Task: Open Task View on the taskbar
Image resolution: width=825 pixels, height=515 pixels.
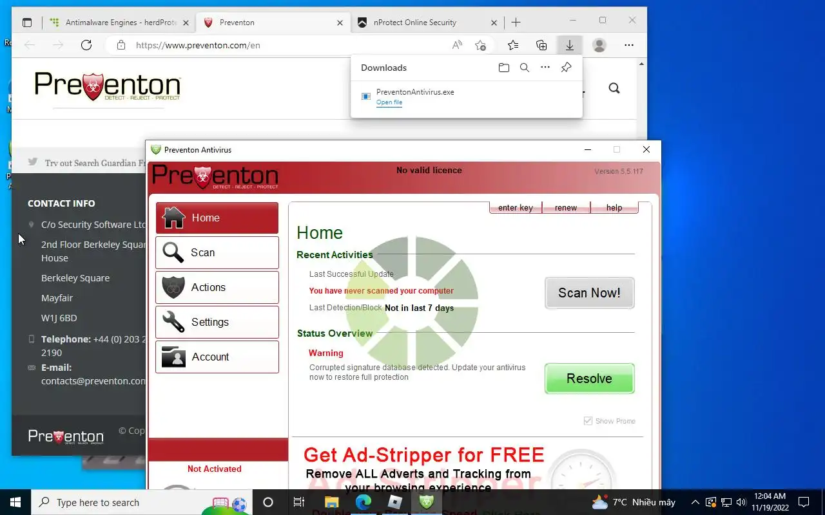Action: point(299,502)
